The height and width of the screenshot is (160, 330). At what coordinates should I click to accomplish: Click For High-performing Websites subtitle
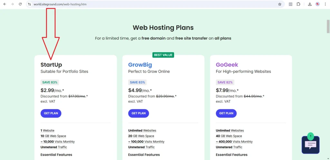coord(244,72)
